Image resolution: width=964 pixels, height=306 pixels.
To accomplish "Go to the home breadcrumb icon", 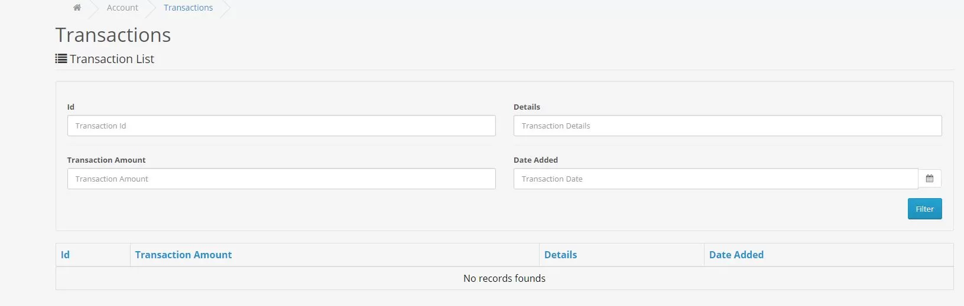I will click(x=77, y=8).
